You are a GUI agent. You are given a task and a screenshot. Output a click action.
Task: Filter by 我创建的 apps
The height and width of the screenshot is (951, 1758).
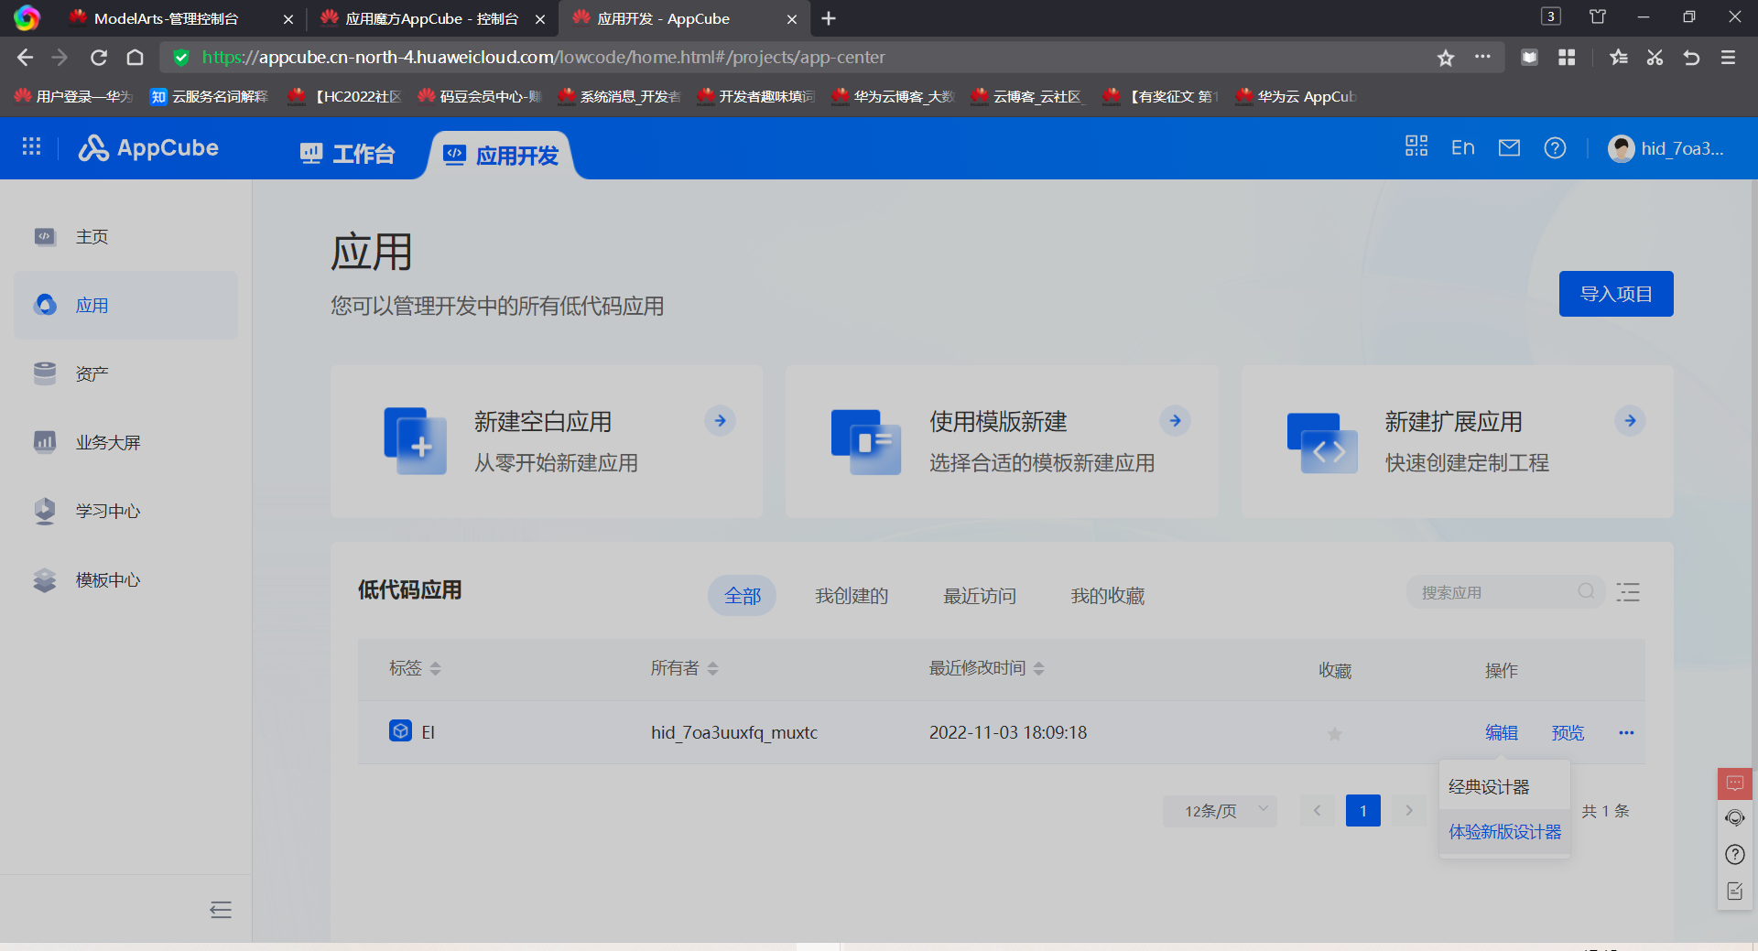[x=852, y=596]
